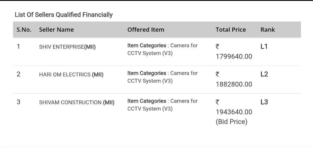This screenshot has height=150, width=313.
Task: Select the S.No. column header
Action: 24,30
